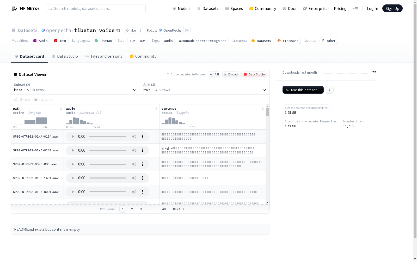417x261 pixels.
Task: Play audio for SP02-OTR002-01-A-0134.wav
Action: point(73,137)
